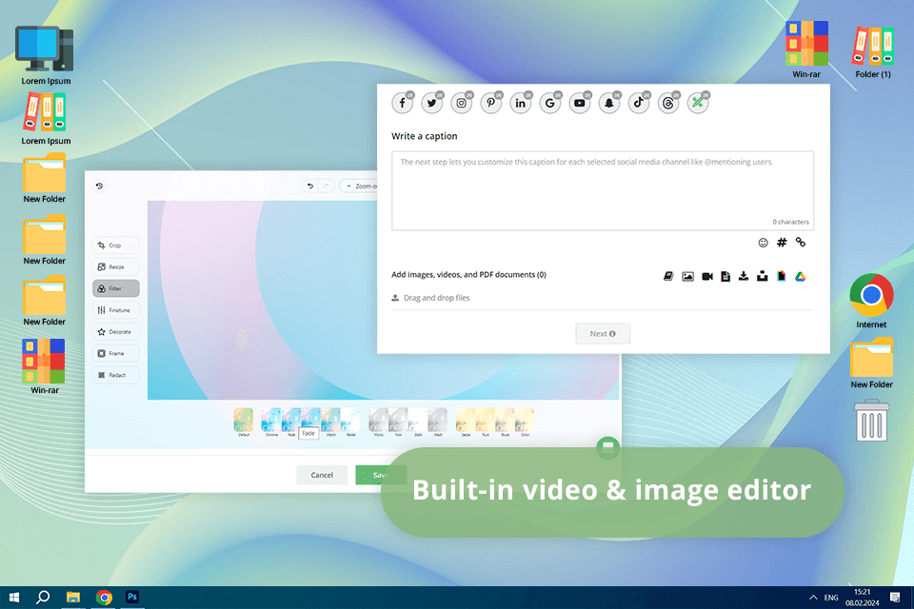Viewport: 914px width, 609px height.
Task: Apply the Pastel filter thumbnail
Action: pos(350,422)
